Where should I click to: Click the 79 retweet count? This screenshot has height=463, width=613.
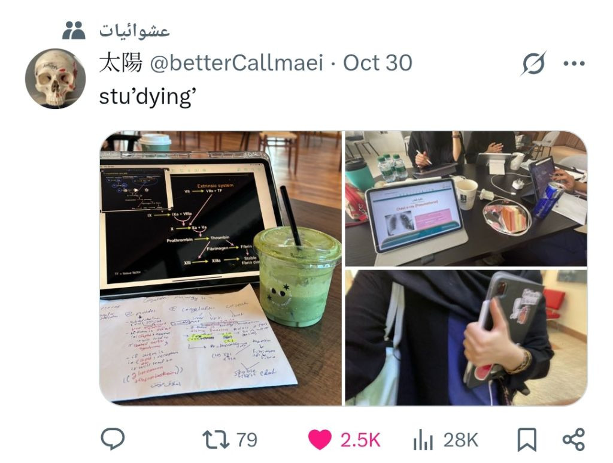tap(247, 440)
